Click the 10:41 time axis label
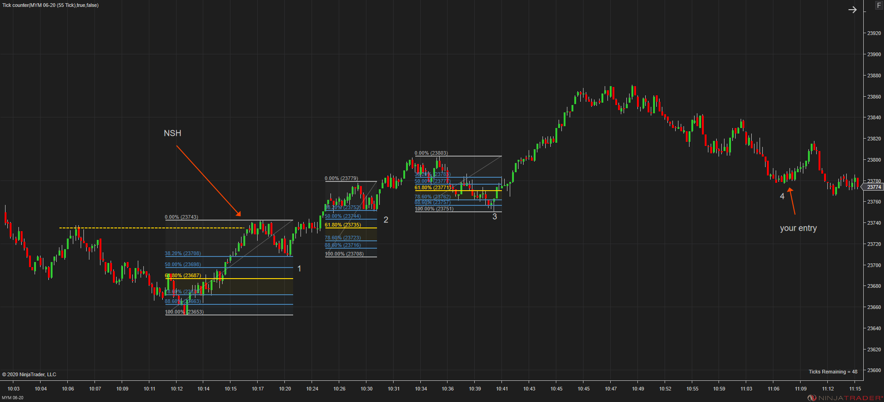This screenshot has height=402, width=884. click(x=502, y=389)
